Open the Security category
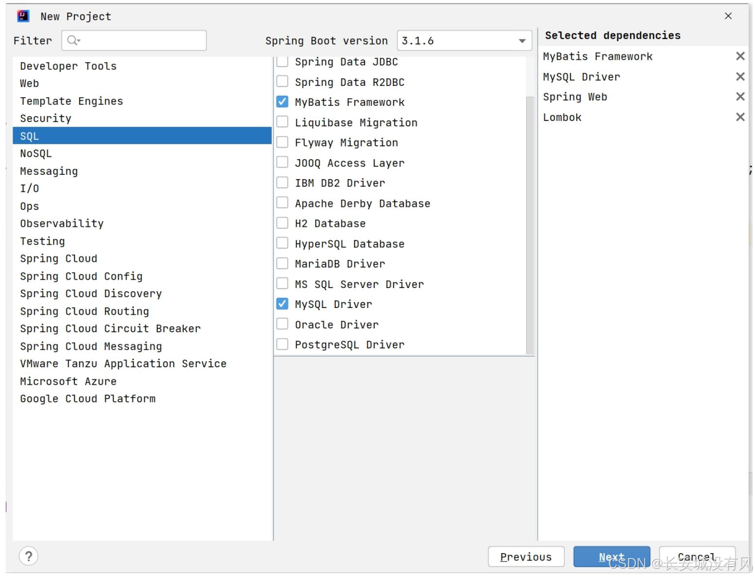Screen dimensions: 755x577 point(142,119)
